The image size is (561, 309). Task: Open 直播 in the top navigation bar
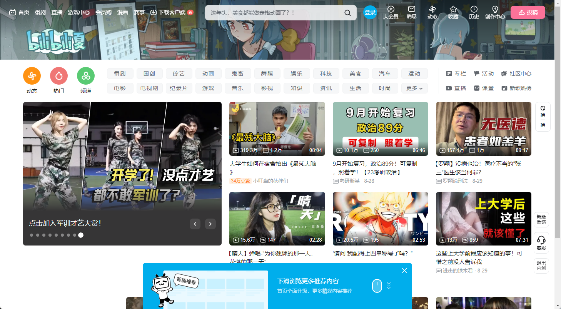point(57,12)
